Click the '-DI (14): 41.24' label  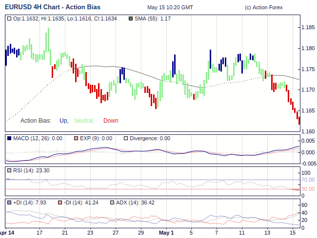tap(81, 202)
